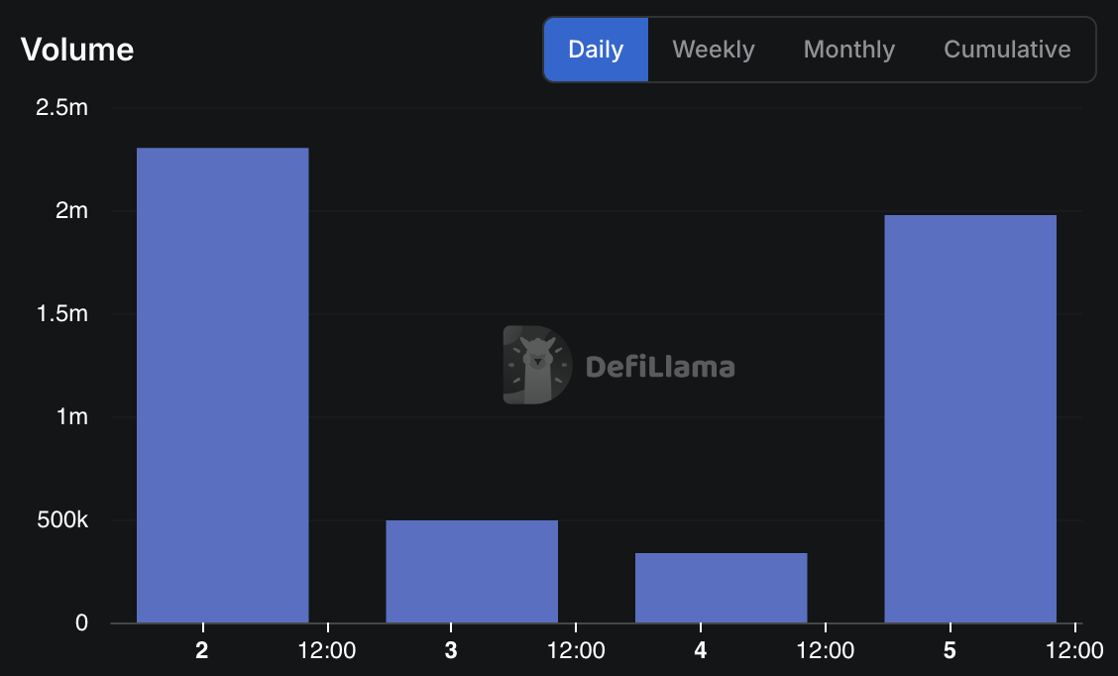Image resolution: width=1118 pixels, height=676 pixels.
Task: Click the volume bar for day 5
Action: point(970,419)
